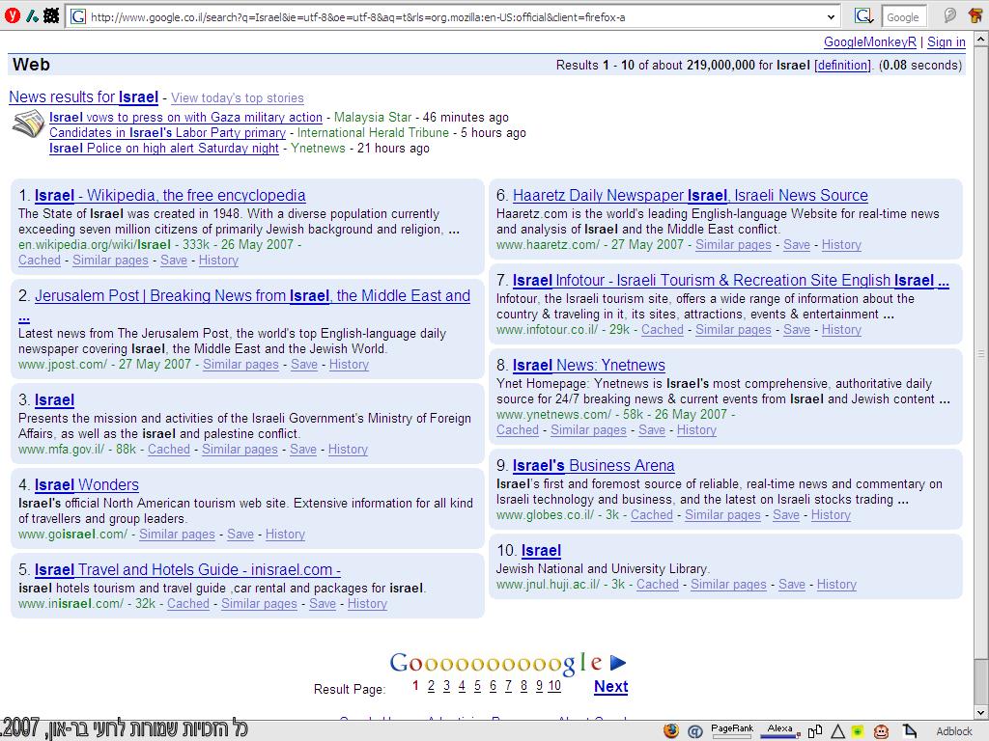The width and height of the screenshot is (989, 741).
Task: Open the Gaza military action news story
Action: [x=185, y=117]
